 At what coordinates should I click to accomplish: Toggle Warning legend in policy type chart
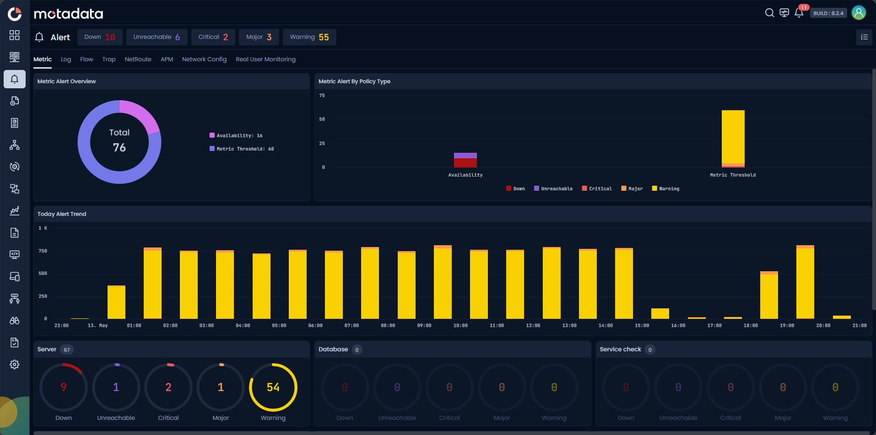[665, 188]
